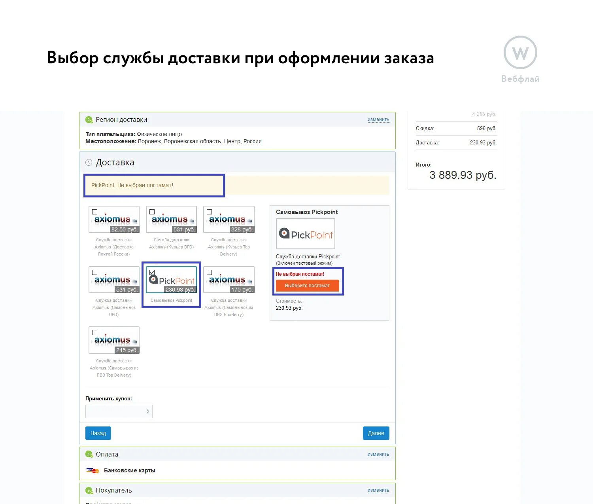Click the bank cards payment icon
This screenshot has width=593, height=504.
tap(93, 471)
